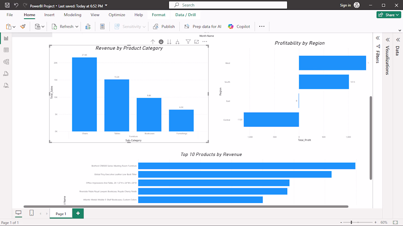Refresh the data model
The width and height of the screenshot is (403, 226).
point(62,26)
